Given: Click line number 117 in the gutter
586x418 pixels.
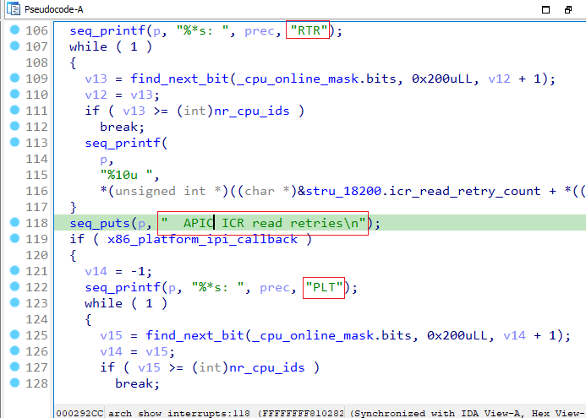Looking at the screenshot, I should (36, 207).
